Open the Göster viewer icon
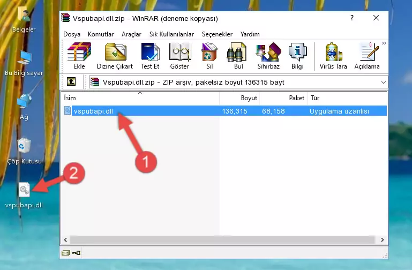Viewport: 412px width, 270px height. tap(179, 56)
